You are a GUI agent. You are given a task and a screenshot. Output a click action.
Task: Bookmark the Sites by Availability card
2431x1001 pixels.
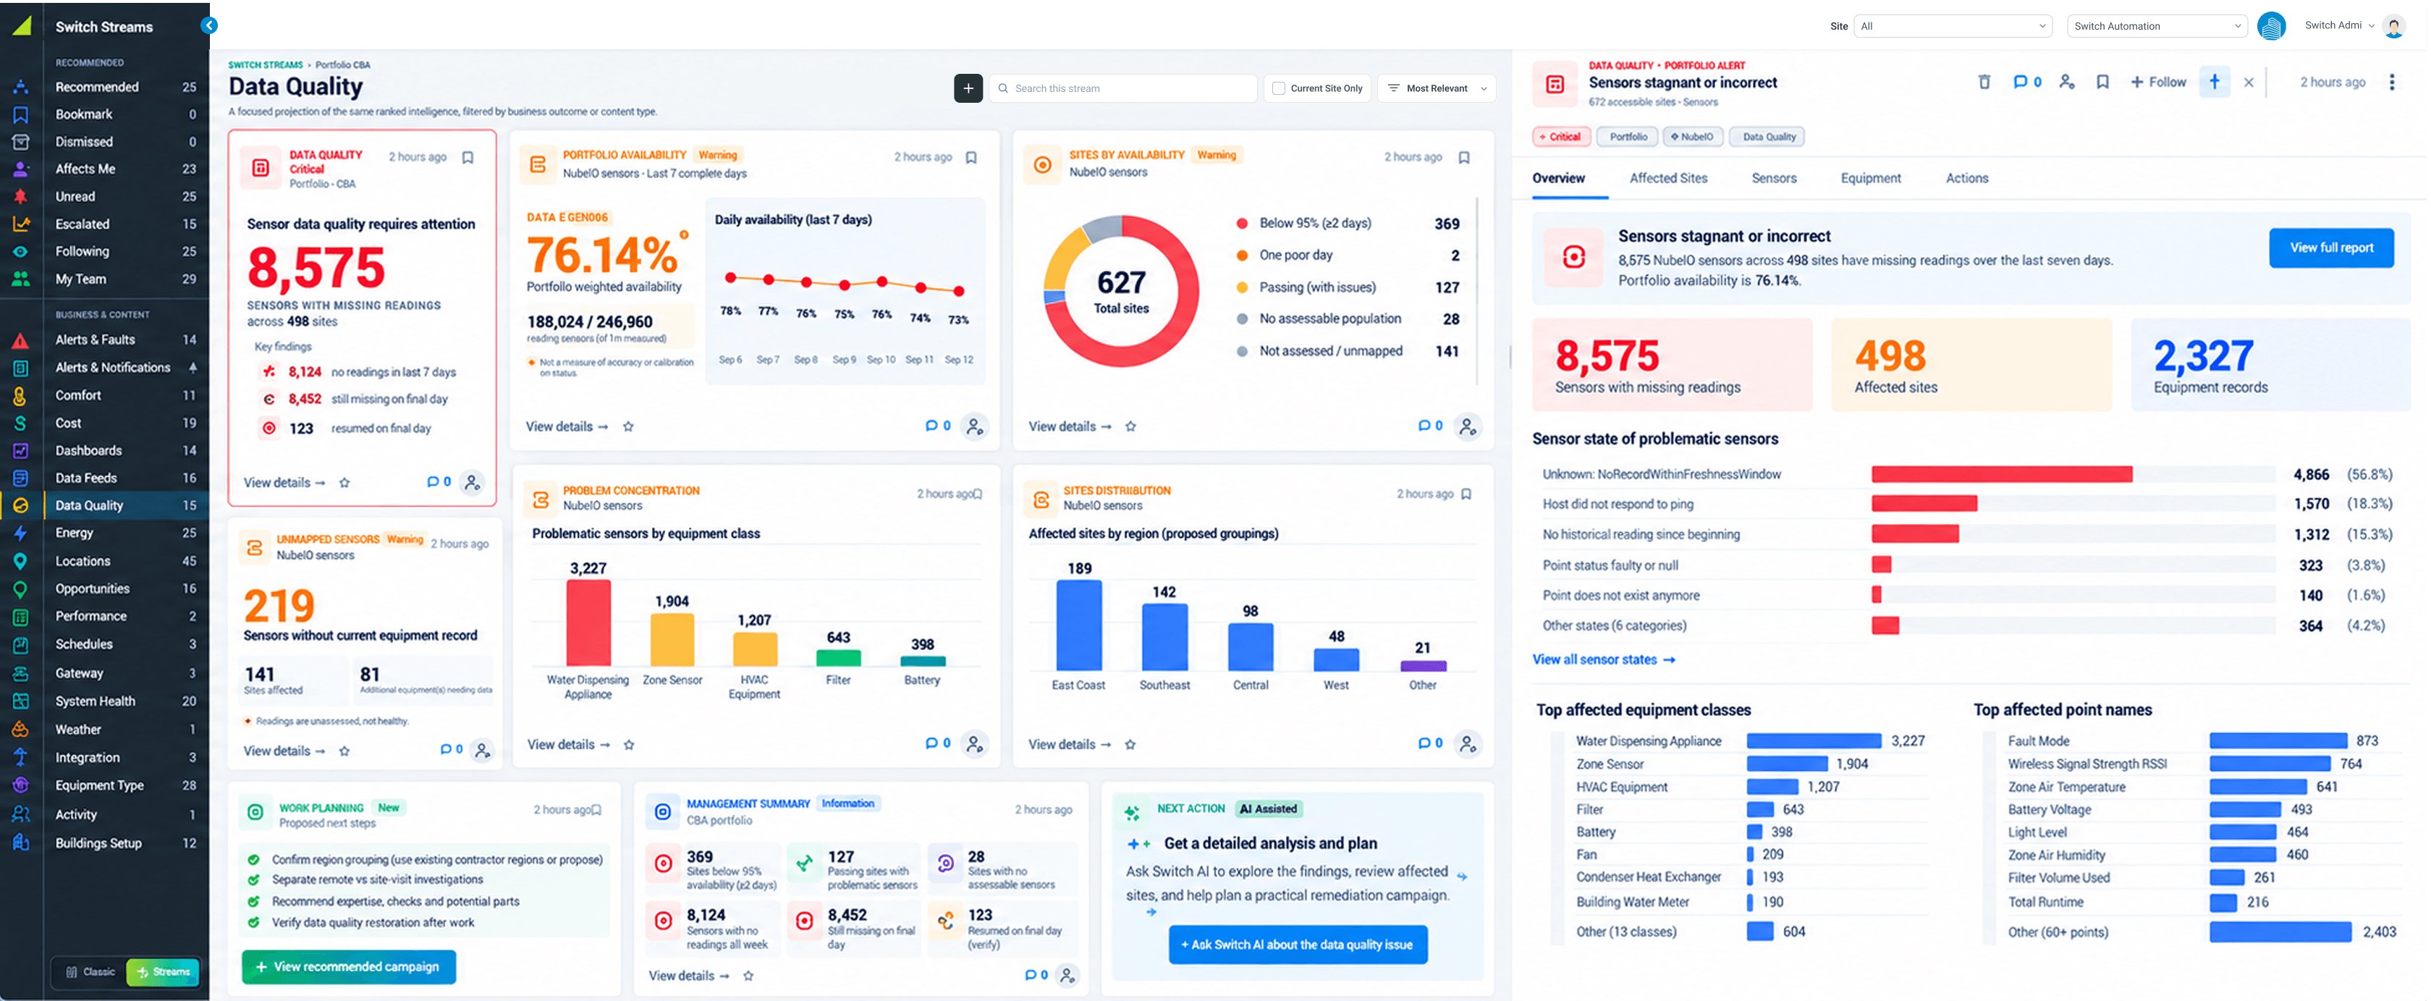pyautogui.click(x=1463, y=158)
